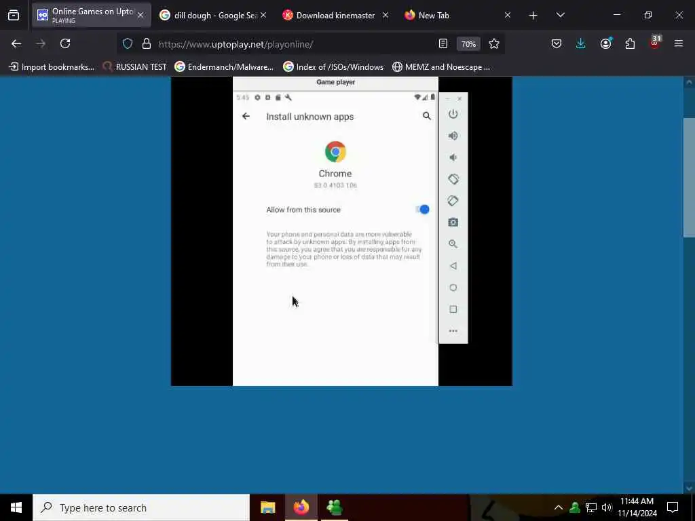The width and height of the screenshot is (695, 521).
Task: Click Import bookmarks bookmark item
Action: pos(52,67)
